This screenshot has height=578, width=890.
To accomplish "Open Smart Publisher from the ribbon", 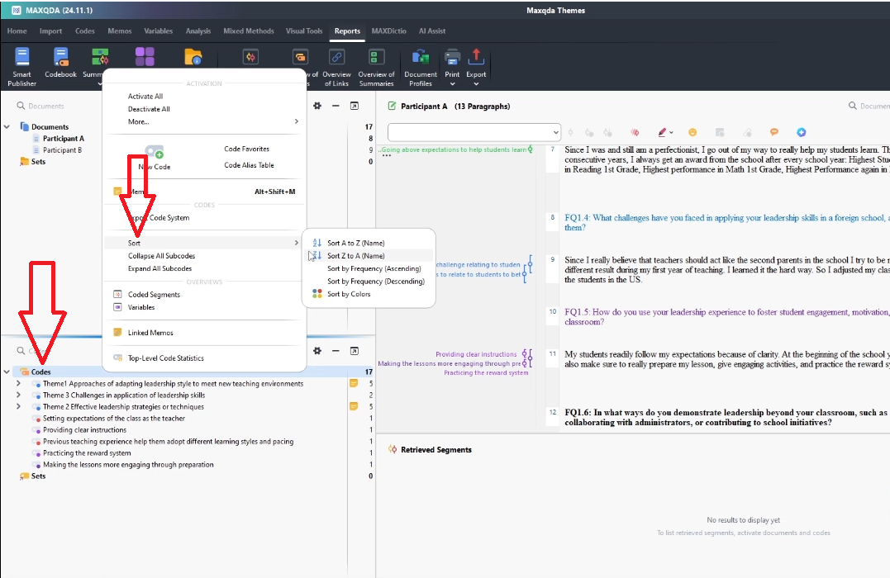I will coord(22,66).
